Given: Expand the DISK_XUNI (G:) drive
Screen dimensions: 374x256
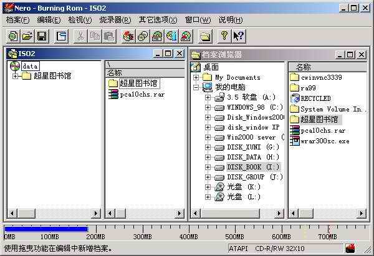Looking at the screenshot, I should coord(208,147).
